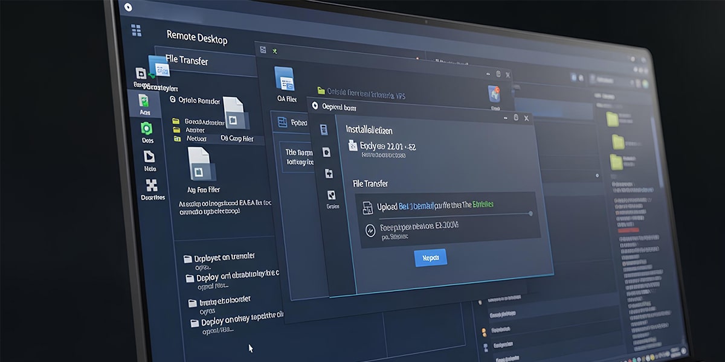Open the 'Grciea' icon in dialog sidebar
This screenshot has height=362, width=725.
coord(331,195)
